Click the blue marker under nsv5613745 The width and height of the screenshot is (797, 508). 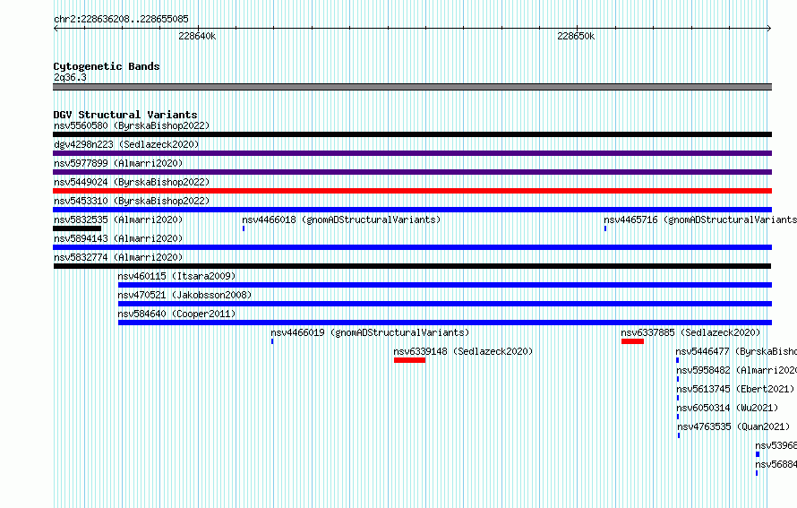(x=678, y=398)
